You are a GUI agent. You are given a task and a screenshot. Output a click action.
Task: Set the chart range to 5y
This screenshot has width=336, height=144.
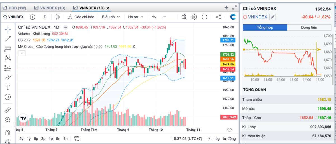click(22, 138)
